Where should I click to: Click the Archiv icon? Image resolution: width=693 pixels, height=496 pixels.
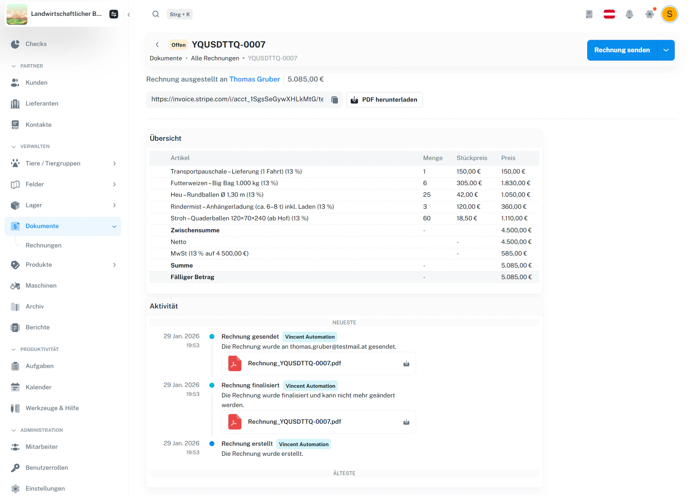15,307
